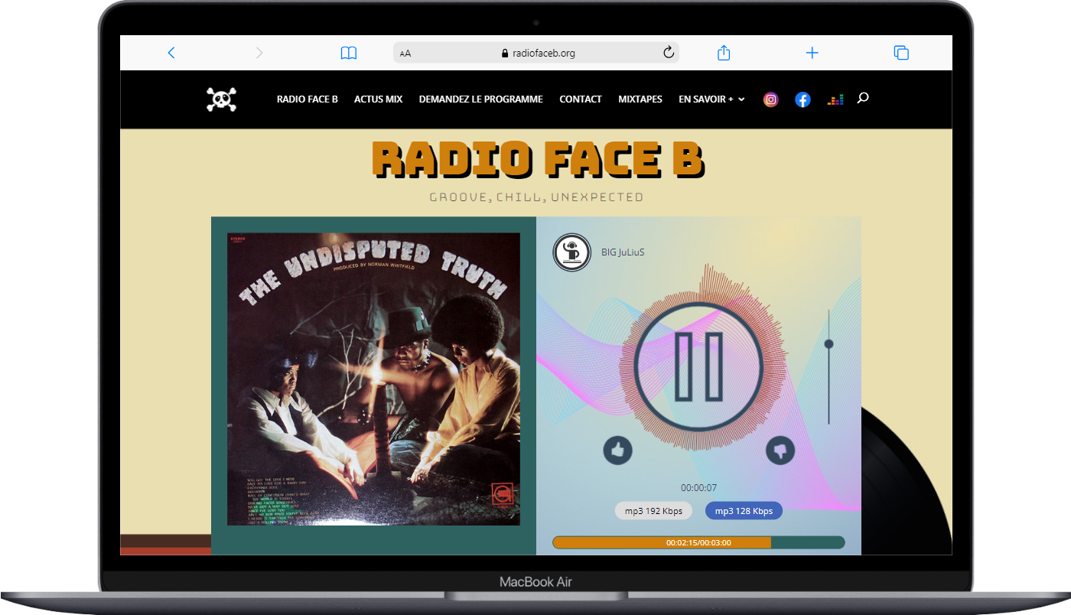Go to DEMANDEZ LE PROGRAMME page
The height and width of the screenshot is (615, 1071).
coord(480,99)
